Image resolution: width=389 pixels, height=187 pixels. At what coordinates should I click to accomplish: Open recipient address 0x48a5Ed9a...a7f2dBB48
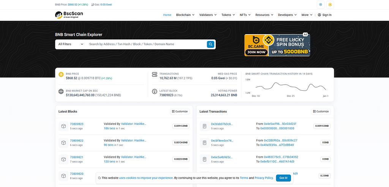tap(277, 145)
